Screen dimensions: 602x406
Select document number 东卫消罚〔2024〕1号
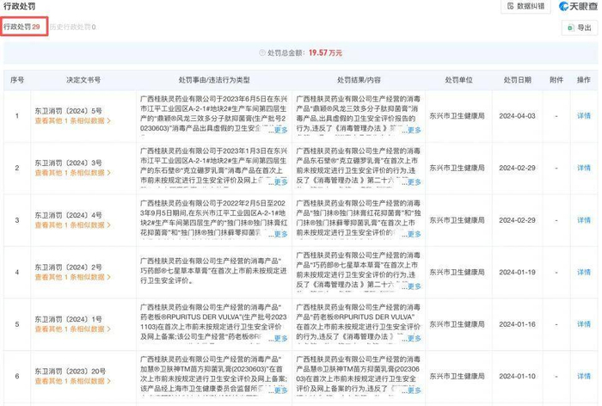(x=68, y=320)
